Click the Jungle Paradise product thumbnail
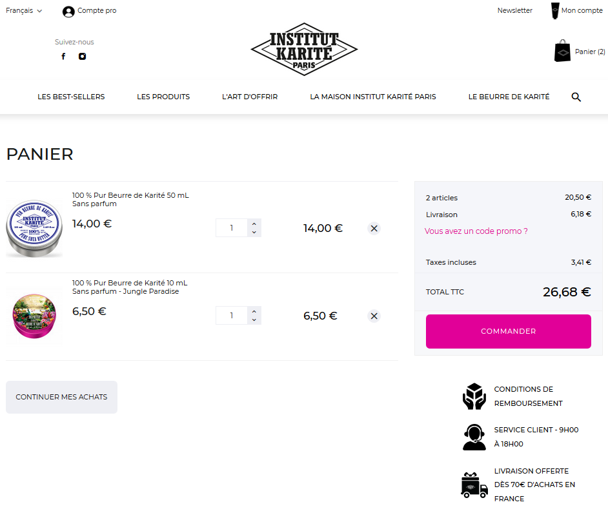The image size is (608, 509). click(34, 316)
